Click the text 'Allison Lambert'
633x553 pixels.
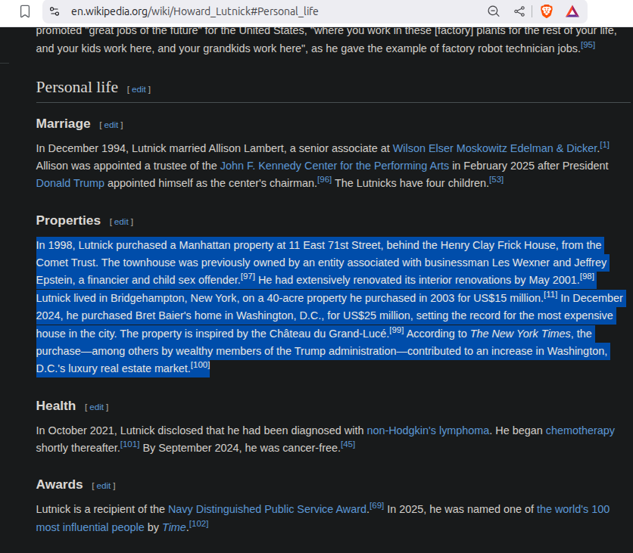(x=246, y=148)
